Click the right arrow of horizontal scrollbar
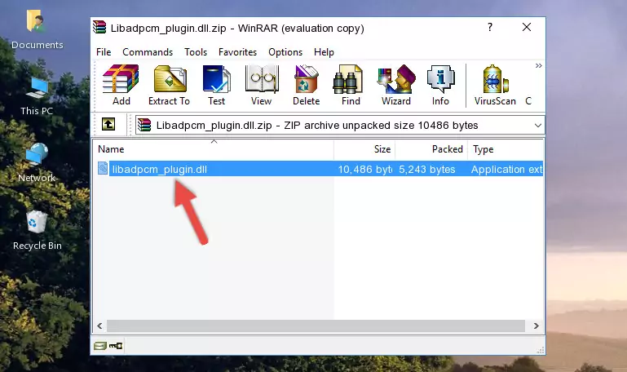This screenshot has height=372, width=627. click(536, 326)
